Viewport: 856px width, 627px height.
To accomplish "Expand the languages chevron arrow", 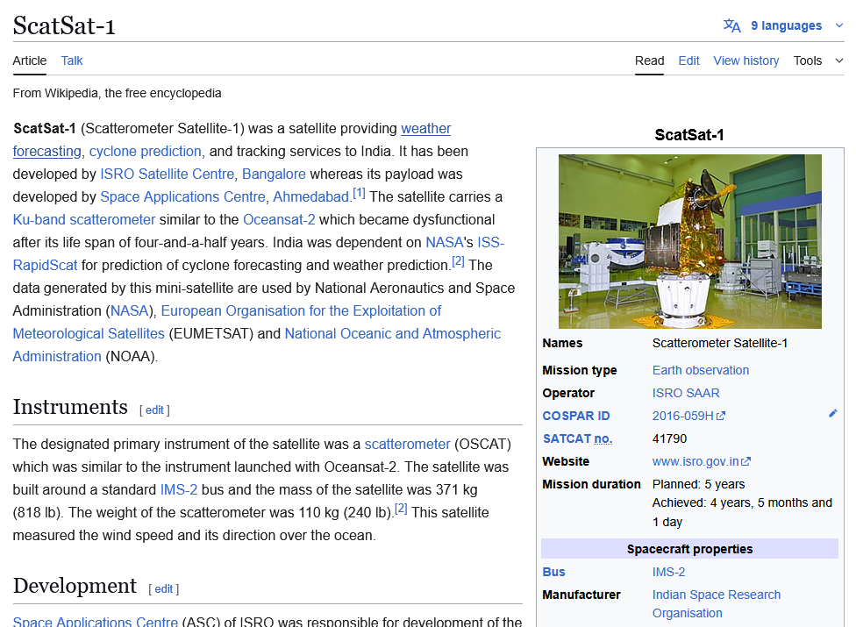I will pos(839,25).
